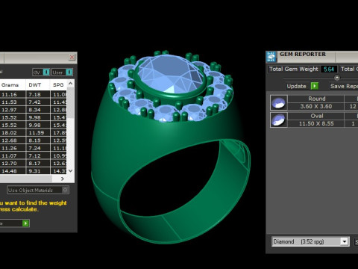The image size is (358, 269).
Task: Select the table cell with 12.70 grams
Action: coord(13,164)
